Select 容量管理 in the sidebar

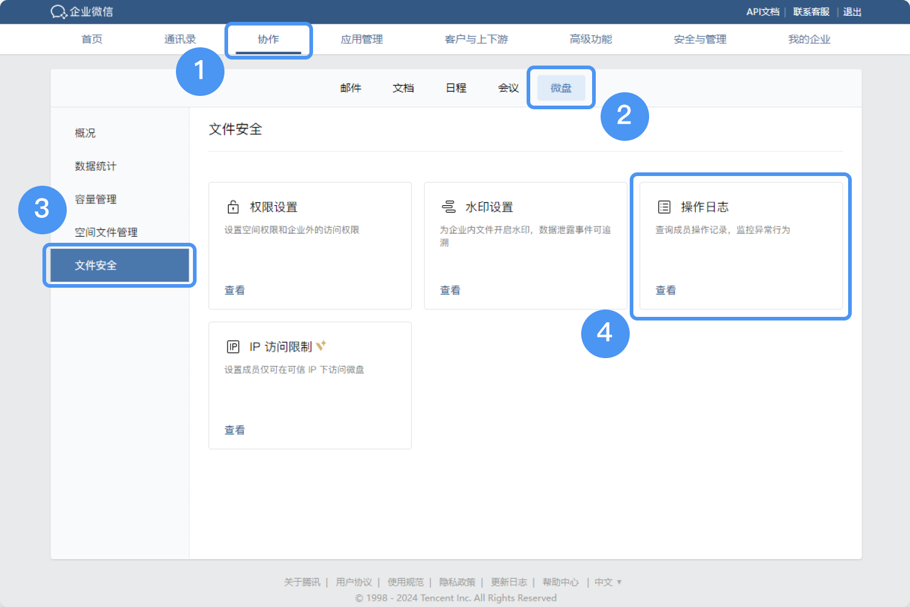(95, 198)
